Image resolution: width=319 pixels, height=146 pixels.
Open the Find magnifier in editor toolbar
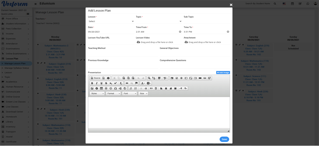coord(149,78)
